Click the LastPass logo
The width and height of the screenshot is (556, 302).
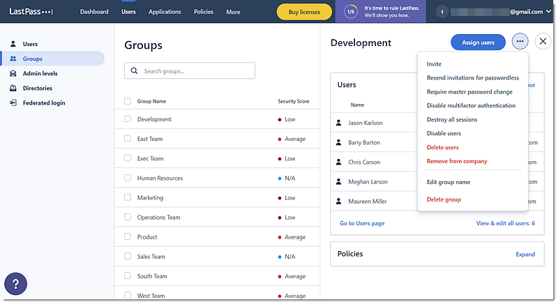pos(31,12)
